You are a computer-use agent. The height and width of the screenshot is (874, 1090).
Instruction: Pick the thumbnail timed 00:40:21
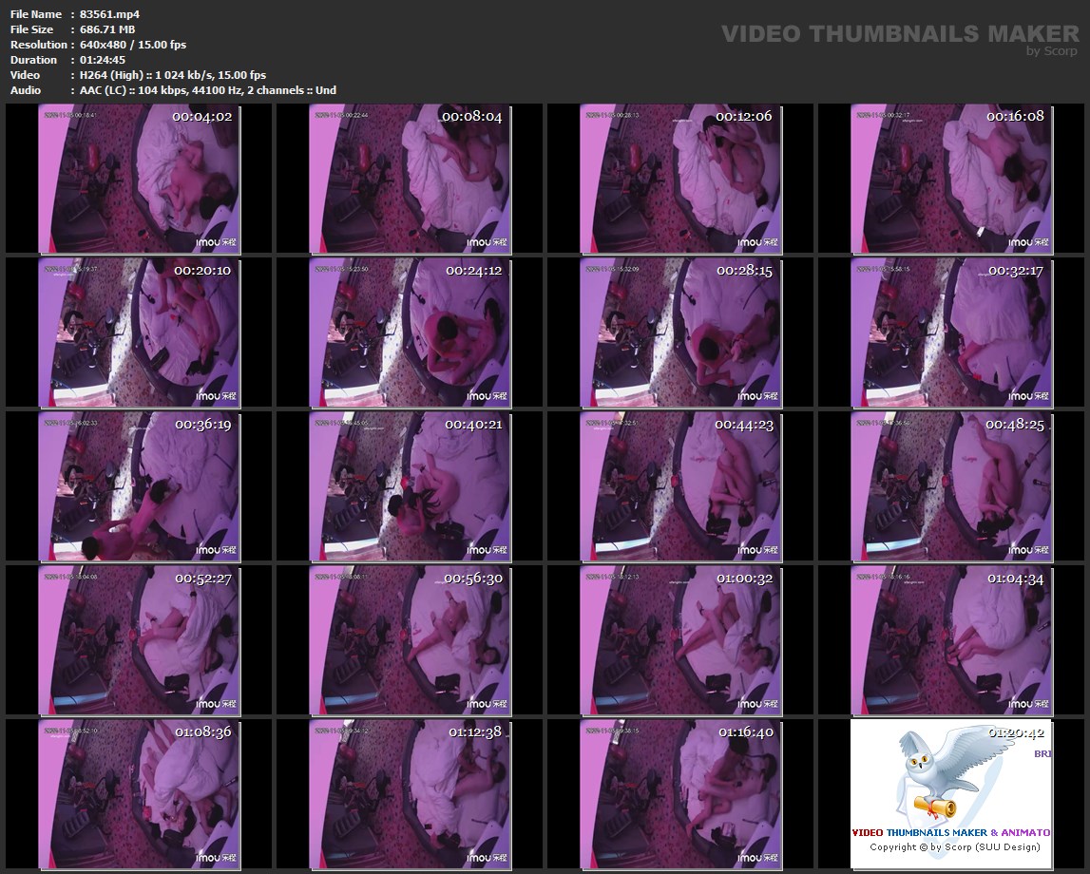coord(410,486)
